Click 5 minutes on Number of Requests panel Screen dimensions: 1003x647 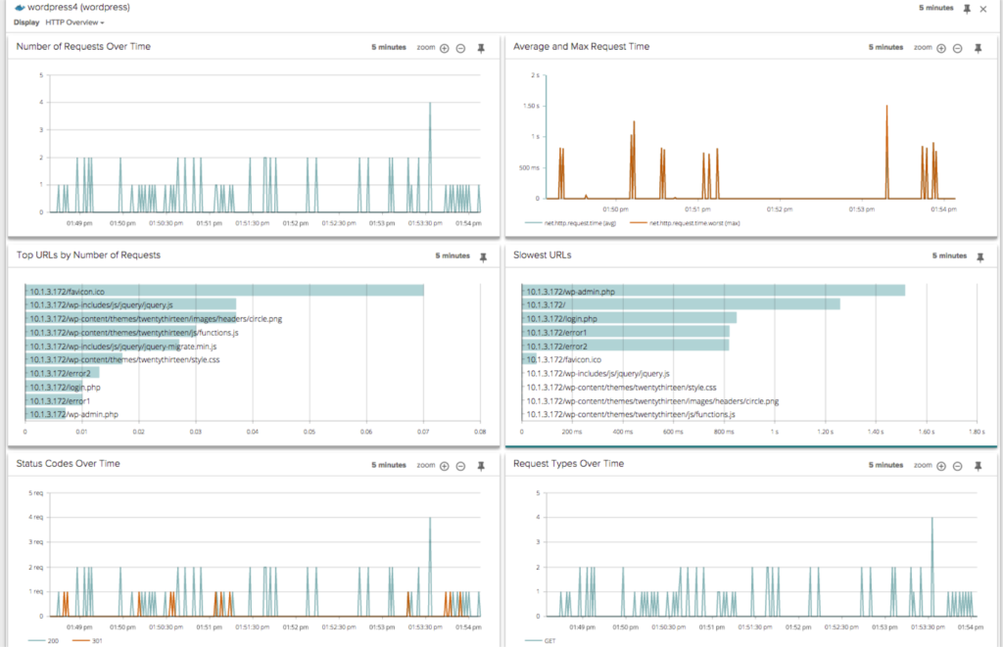(x=389, y=47)
